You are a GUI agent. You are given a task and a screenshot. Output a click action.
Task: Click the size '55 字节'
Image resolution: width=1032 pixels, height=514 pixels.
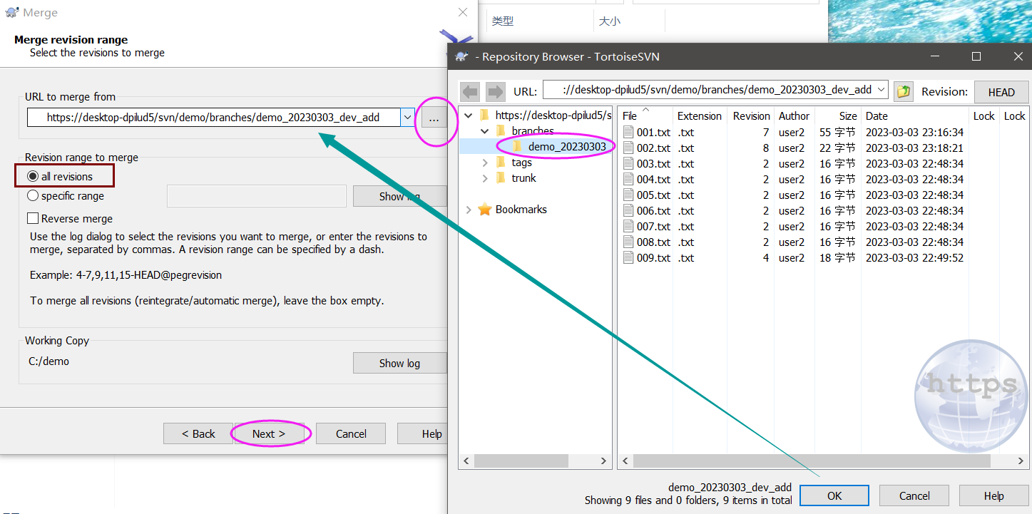click(x=837, y=133)
